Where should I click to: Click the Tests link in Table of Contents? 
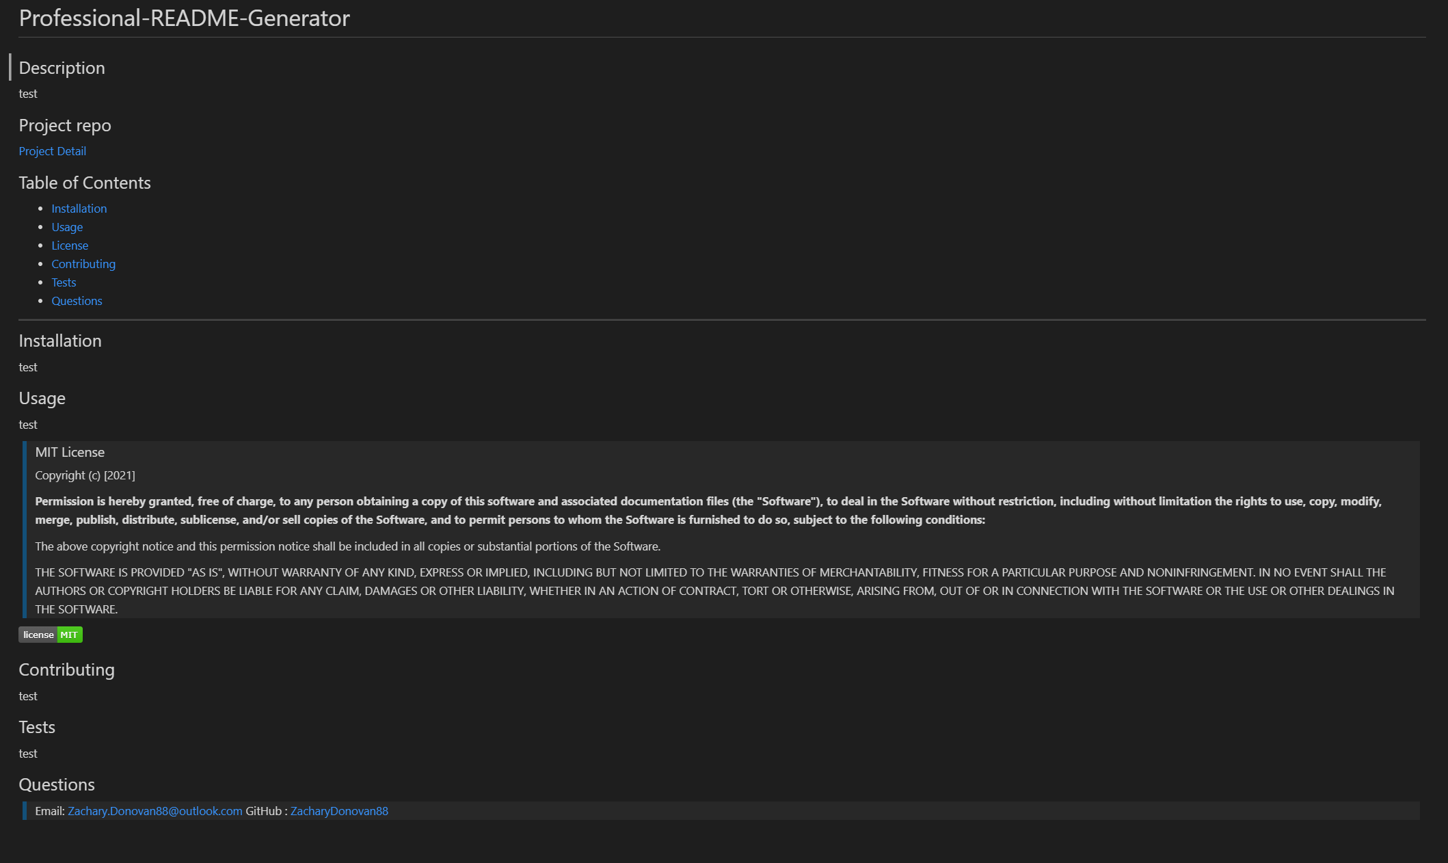(x=64, y=282)
